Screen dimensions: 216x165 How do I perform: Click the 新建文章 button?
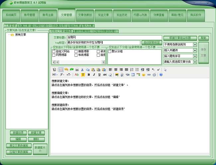[36, 133]
